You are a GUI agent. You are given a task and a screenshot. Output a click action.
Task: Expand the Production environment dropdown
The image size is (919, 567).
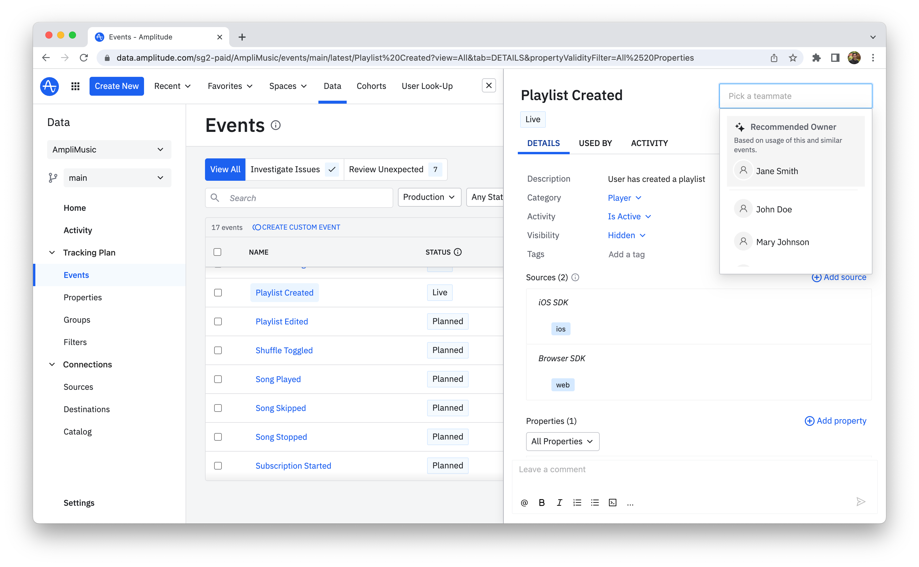429,197
